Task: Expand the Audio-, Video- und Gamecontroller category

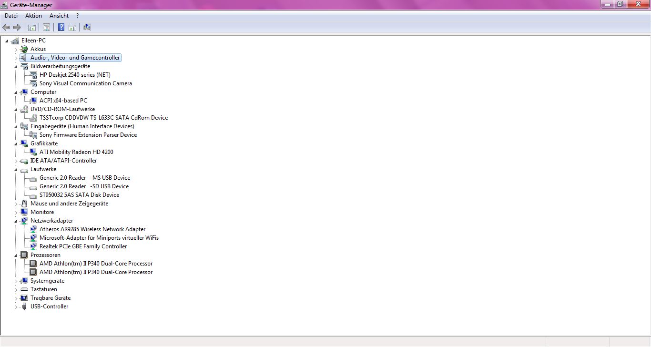Action: pos(16,58)
